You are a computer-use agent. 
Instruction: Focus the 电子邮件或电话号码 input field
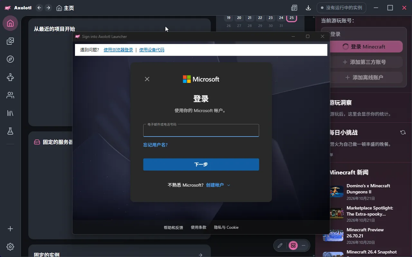click(201, 130)
